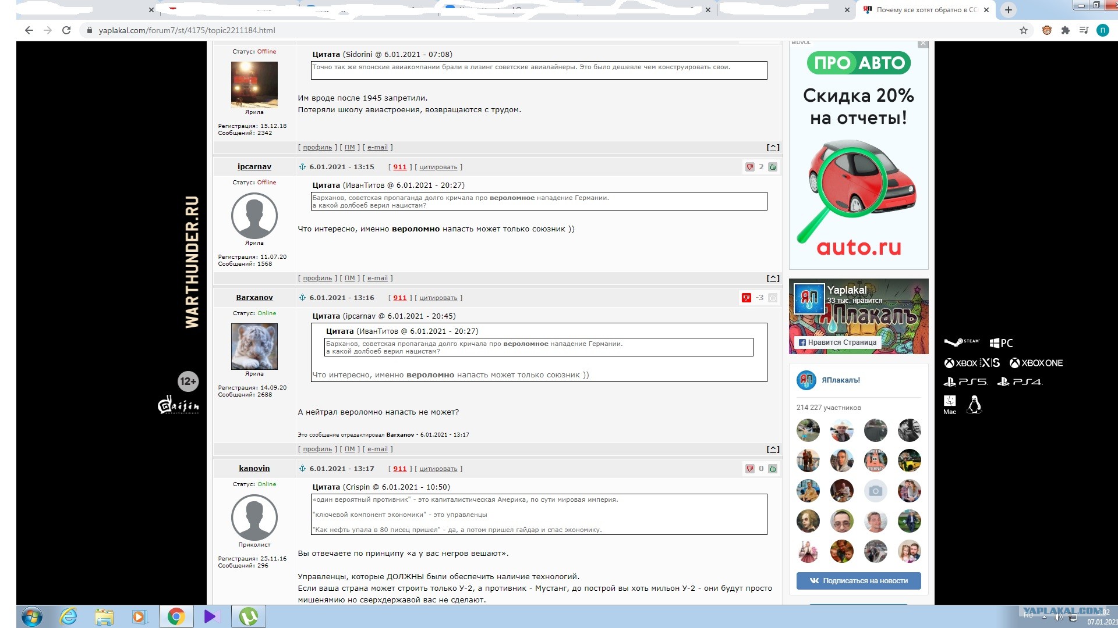Open профиль link under ipcarnav's post
Image resolution: width=1118 pixels, height=628 pixels.
pyautogui.click(x=317, y=279)
